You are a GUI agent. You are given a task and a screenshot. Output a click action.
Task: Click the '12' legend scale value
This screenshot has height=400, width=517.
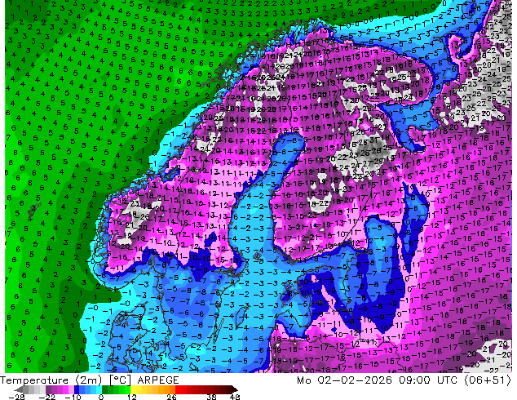(132, 397)
